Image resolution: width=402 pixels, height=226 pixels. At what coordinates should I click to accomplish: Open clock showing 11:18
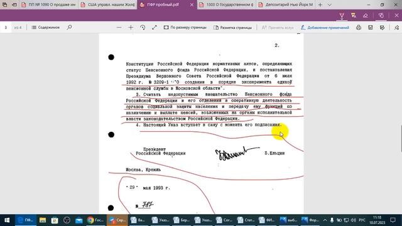click(378, 220)
